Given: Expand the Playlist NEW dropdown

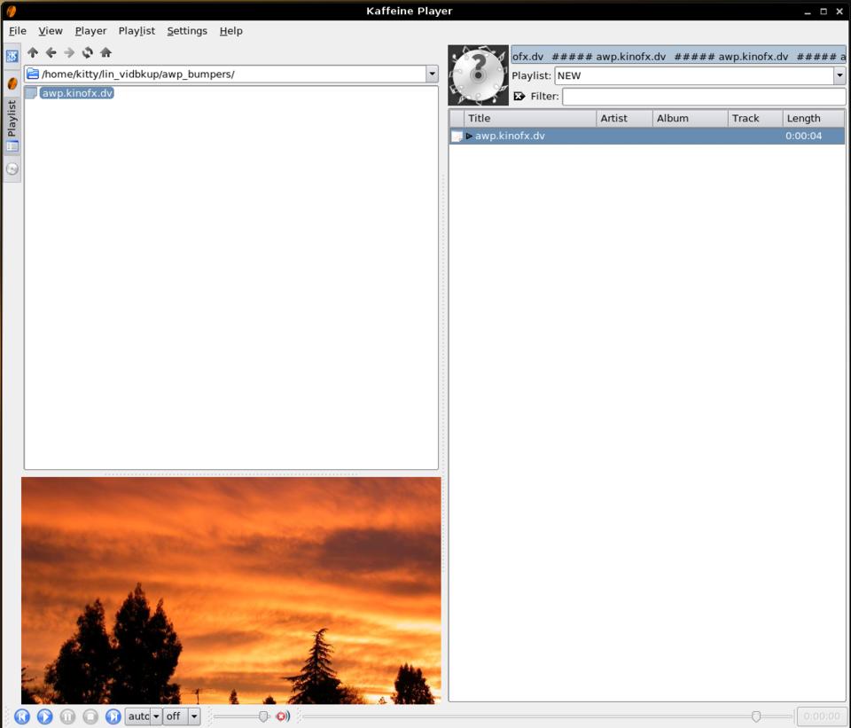Looking at the screenshot, I should click(839, 76).
